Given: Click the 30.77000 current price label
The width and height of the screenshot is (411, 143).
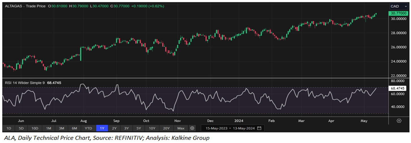Looking at the screenshot, I should coord(397,13).
